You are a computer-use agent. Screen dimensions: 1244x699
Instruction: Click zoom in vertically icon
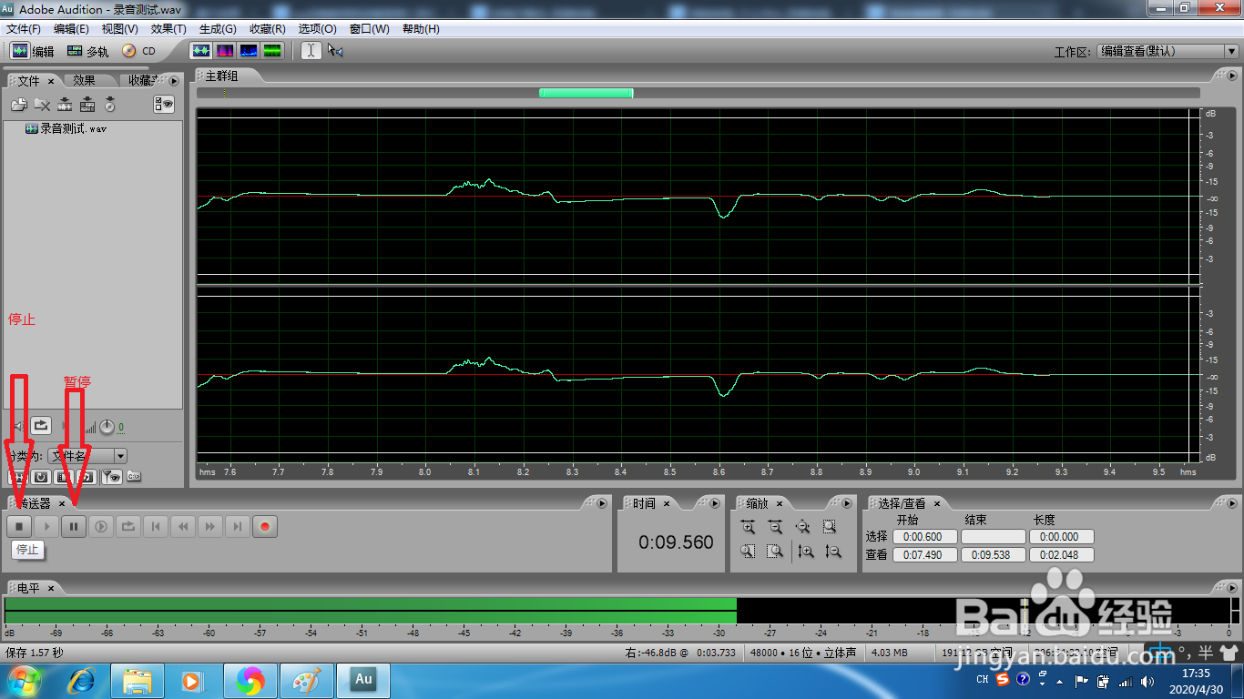(x=805, y=551)
